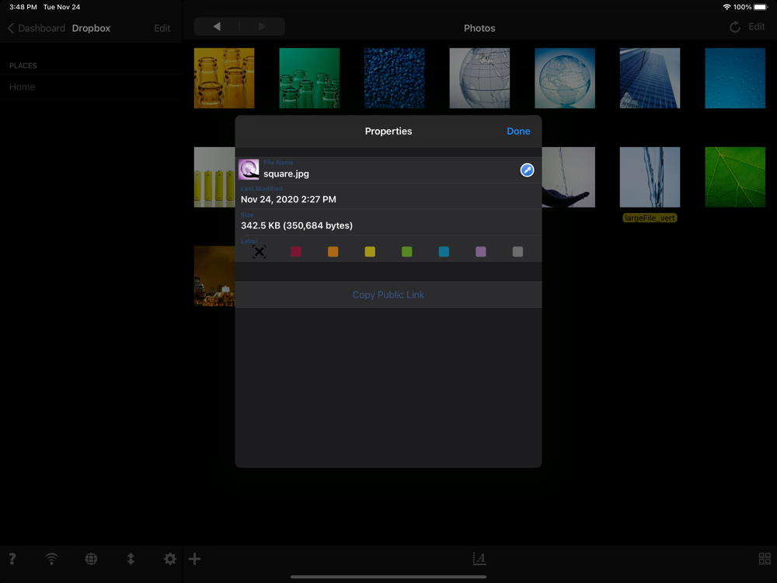Pick the gray label color
This screenshot has height=583, width=777.
click(517, 252)
